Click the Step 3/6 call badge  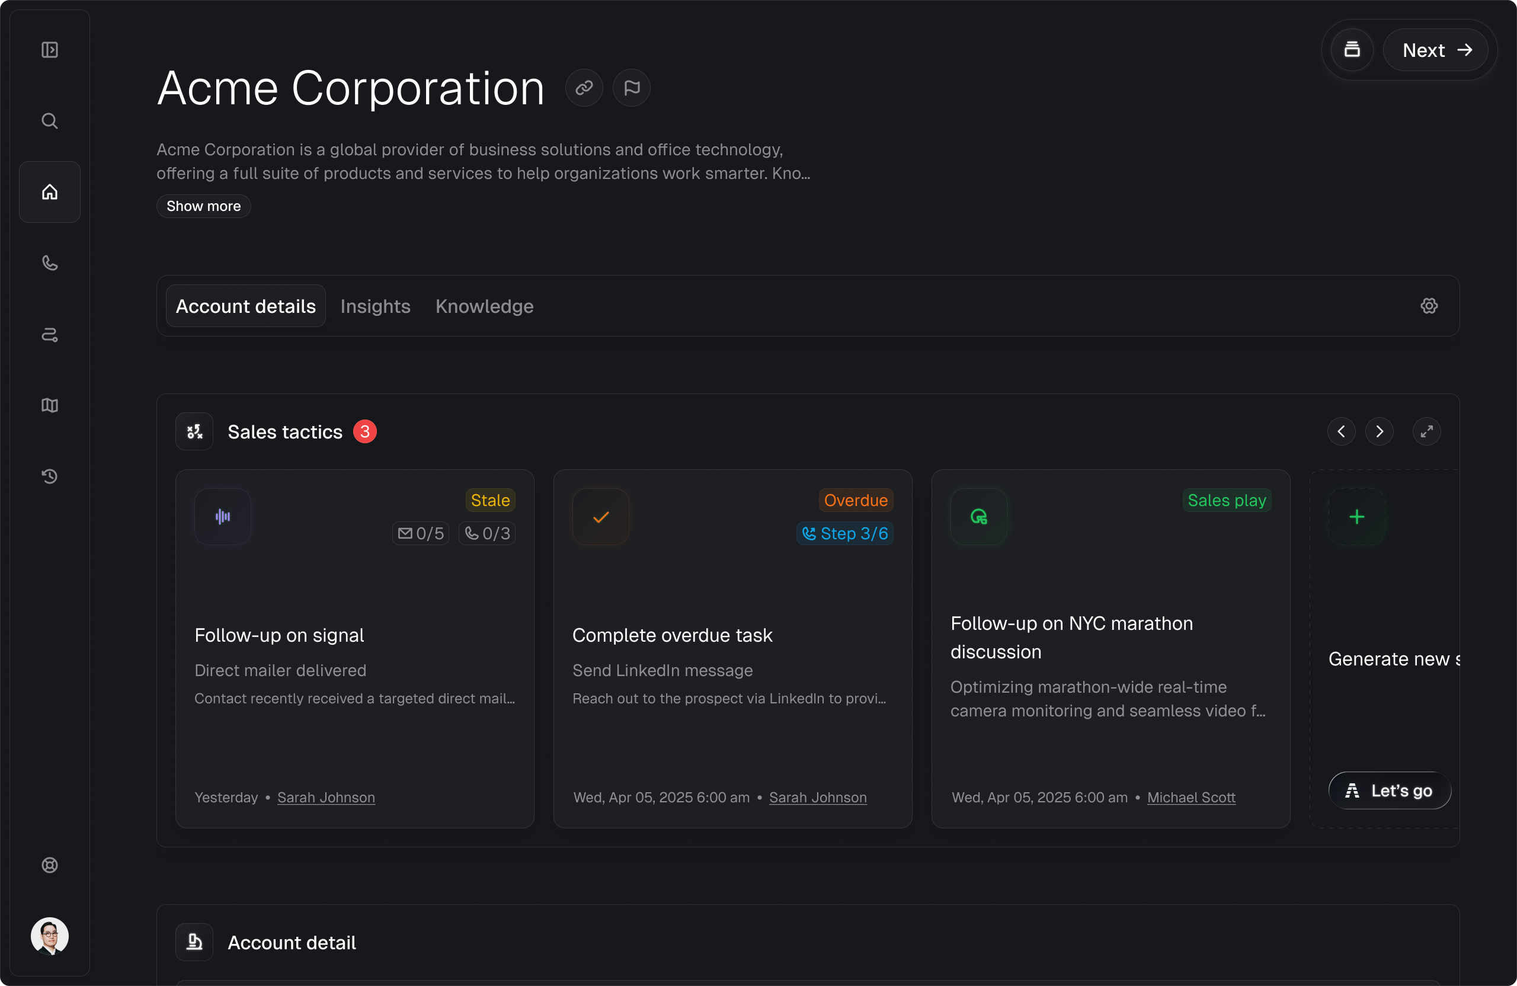[844, 533]
